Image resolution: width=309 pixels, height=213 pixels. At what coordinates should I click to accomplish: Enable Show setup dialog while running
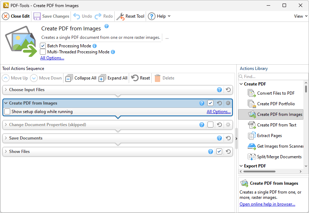(x=7, y=111)
